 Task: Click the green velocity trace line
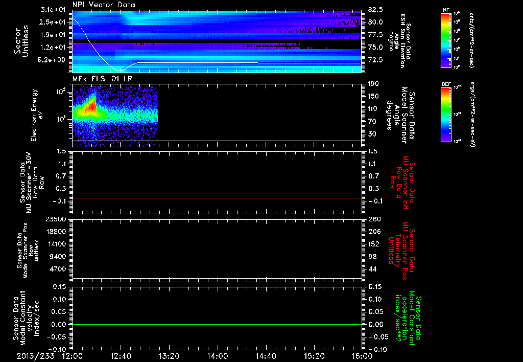(x=217, y=324)
